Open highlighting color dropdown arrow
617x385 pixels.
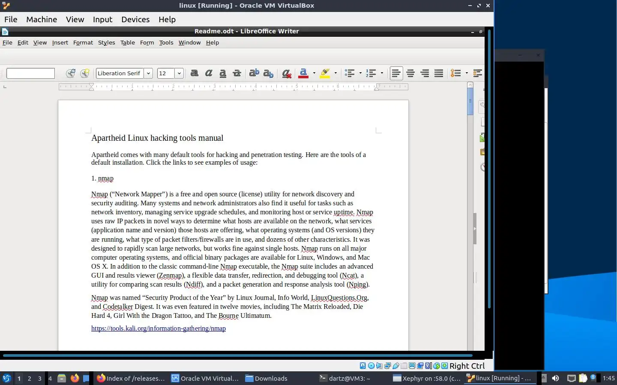(x=335, y=73)
